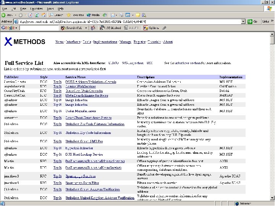Open the Favorites star in toolbar
Viewport: 275px width, 206px height.
coord(75,15)
